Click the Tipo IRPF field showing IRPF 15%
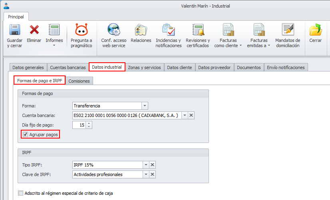 107,165
